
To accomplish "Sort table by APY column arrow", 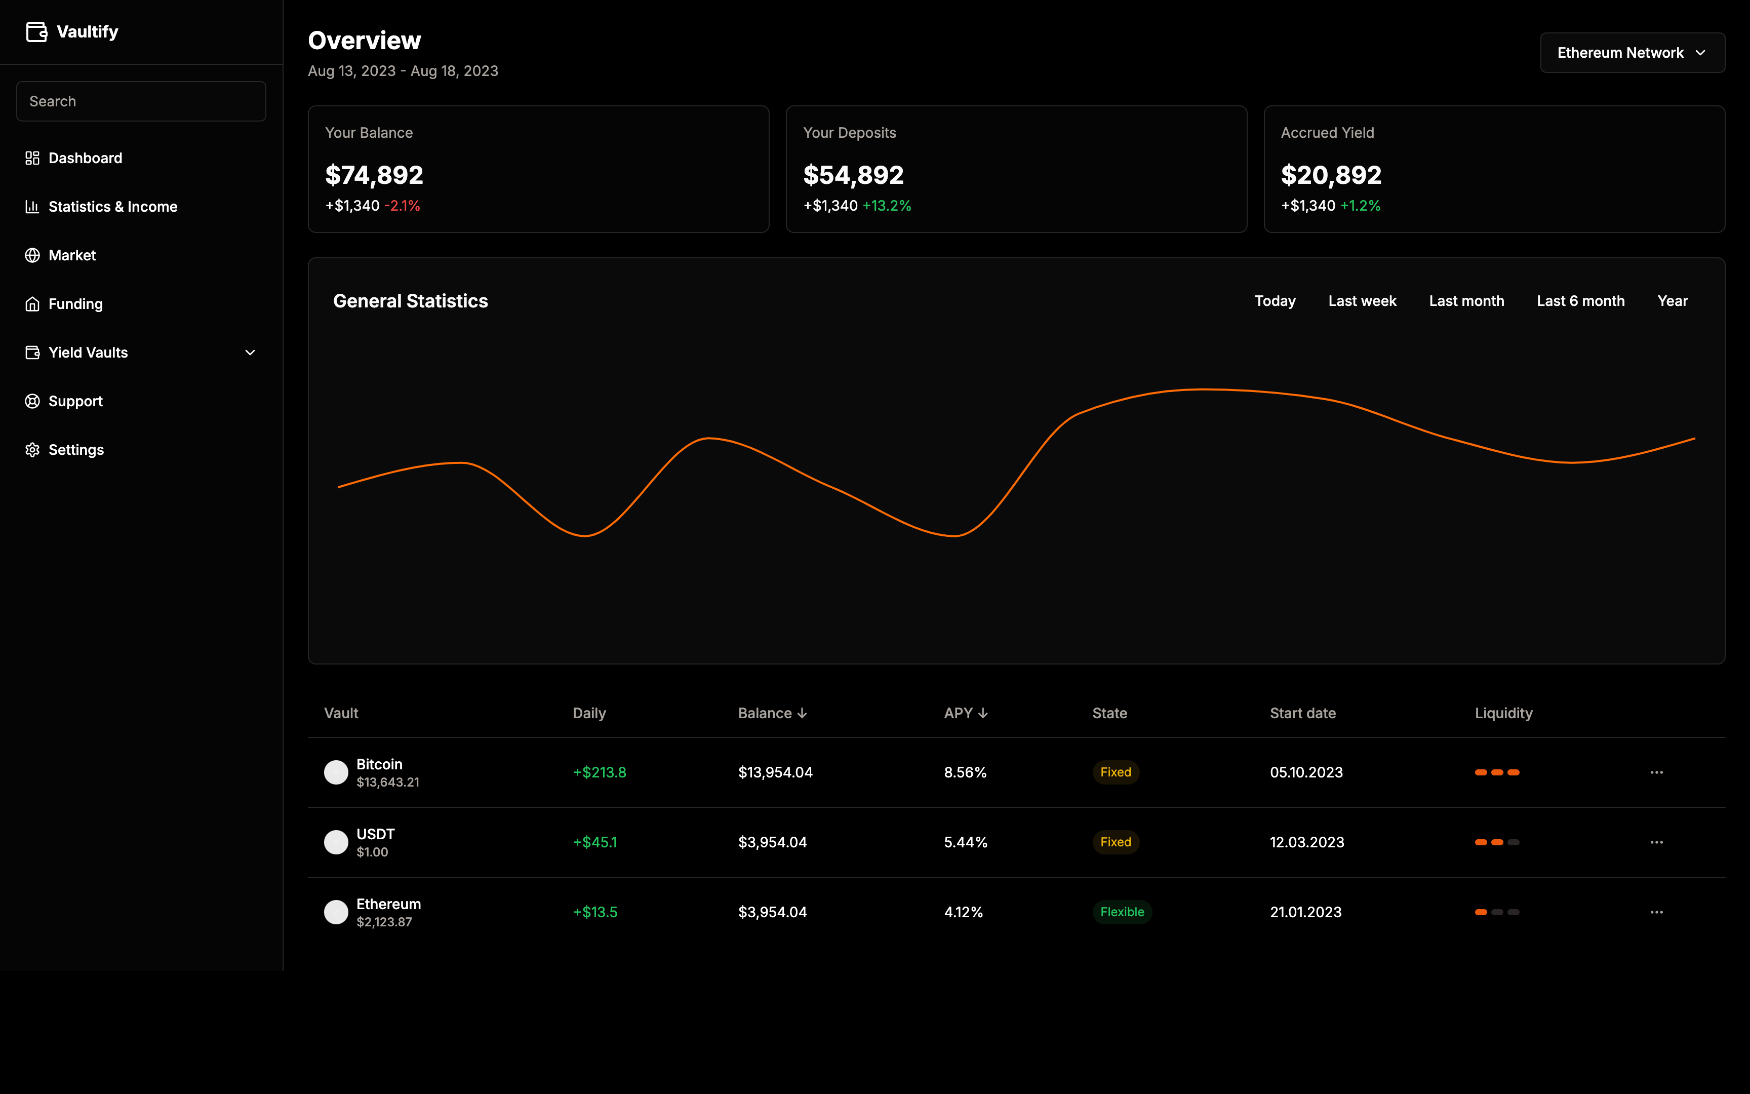I will (983, 713).
